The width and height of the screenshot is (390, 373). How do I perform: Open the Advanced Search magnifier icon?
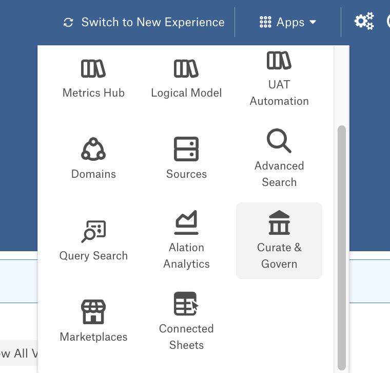point(279,141)
